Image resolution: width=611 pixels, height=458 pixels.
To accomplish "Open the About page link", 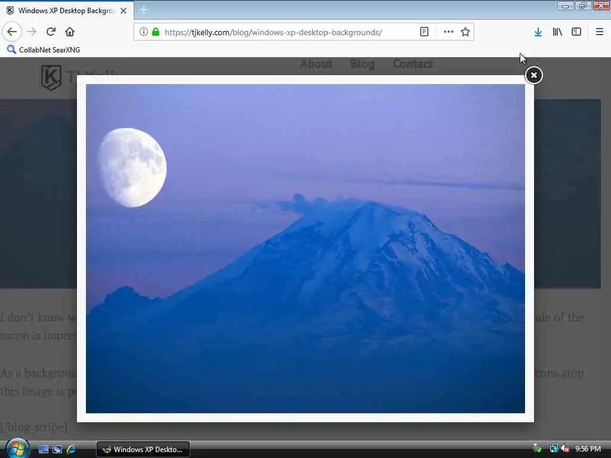I will (316, 64).
